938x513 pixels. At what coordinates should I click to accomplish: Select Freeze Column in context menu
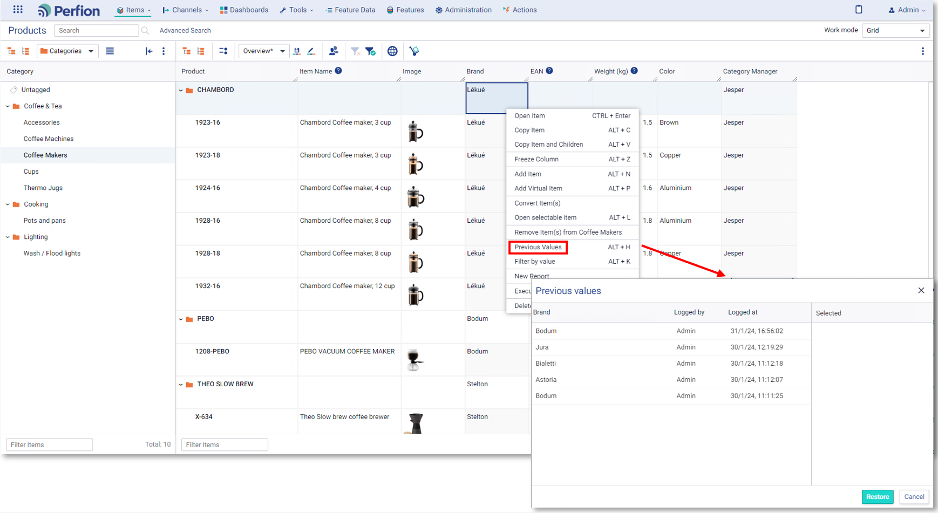pos(572,159)
